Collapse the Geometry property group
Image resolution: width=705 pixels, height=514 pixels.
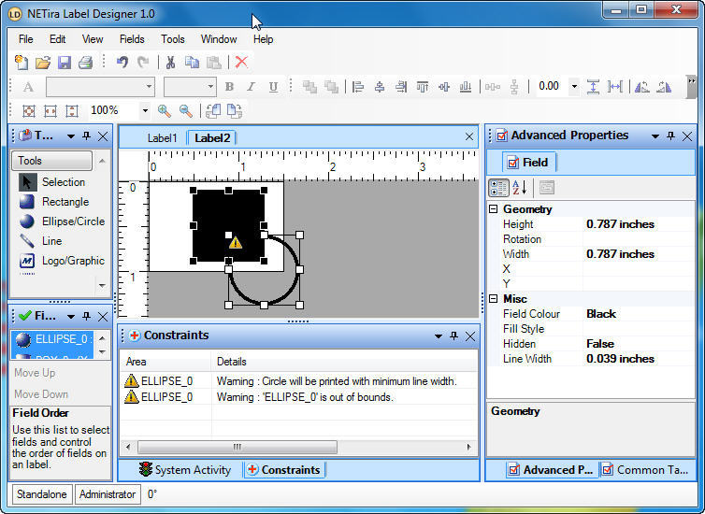tap(494, 209)
